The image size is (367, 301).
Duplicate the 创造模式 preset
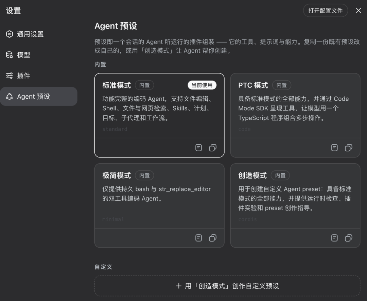pos(349,238)
